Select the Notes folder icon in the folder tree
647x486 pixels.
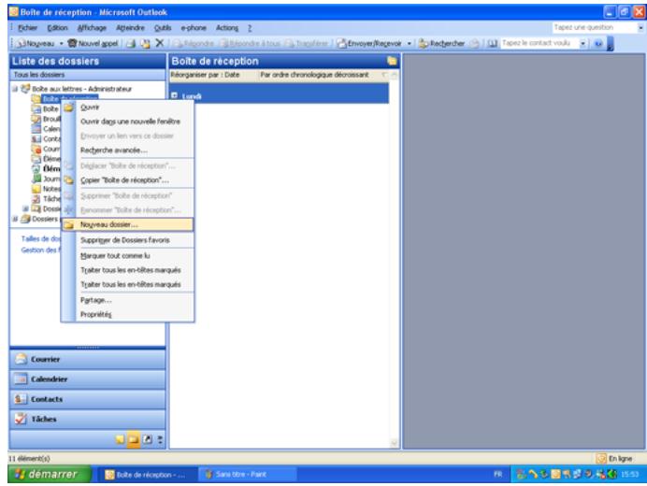click(x=36, y=189)
